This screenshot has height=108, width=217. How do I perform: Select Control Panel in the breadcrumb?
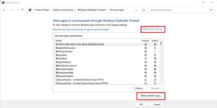pos(42,10)
